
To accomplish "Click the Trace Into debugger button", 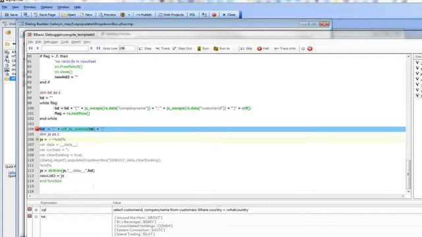I will [285, 48].
